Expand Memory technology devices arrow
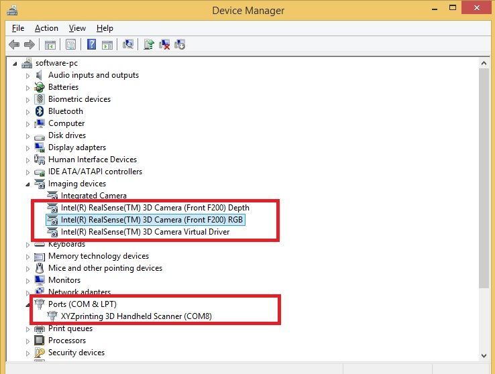495x374 pixels. point(27,257)
